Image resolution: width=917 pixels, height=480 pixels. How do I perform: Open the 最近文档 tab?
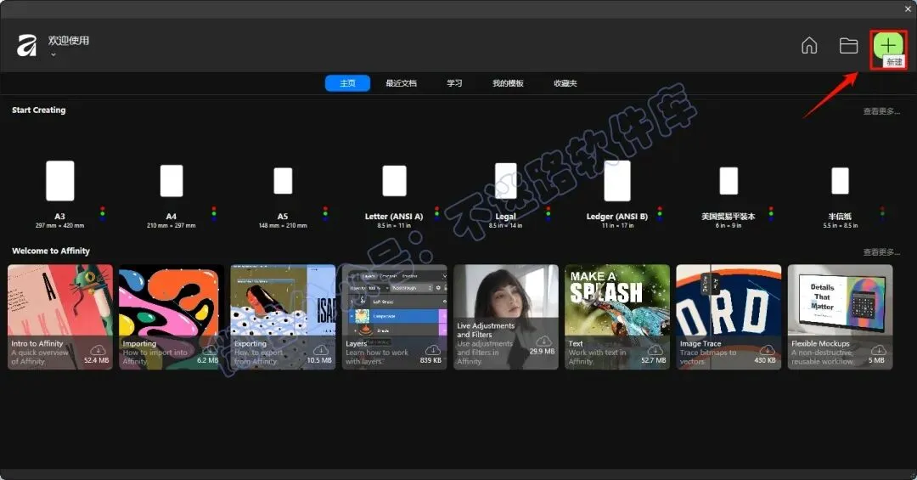click(401, 83)
